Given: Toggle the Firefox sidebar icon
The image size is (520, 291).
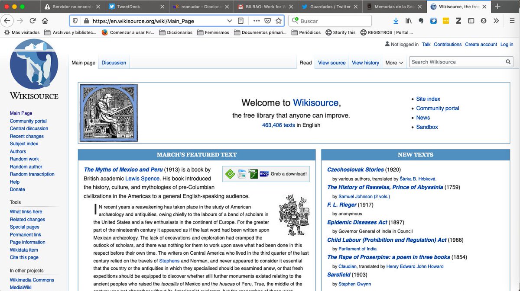Looking at the screenshot, I should [471, 21].
